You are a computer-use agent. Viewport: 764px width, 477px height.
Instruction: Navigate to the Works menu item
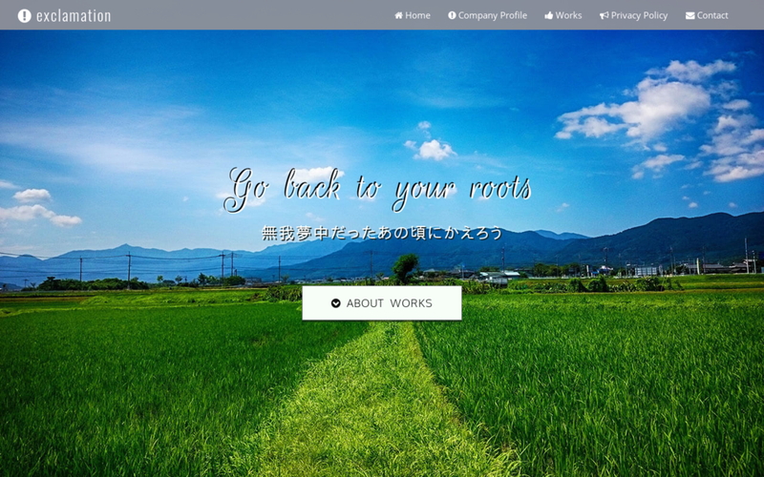click(x=568, y=15)
